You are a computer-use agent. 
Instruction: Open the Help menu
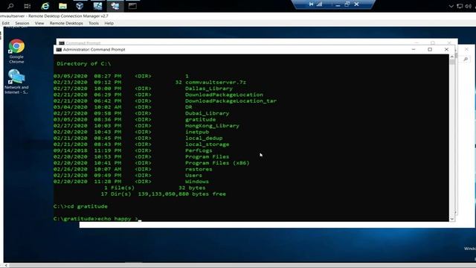pyautogui.click(x=109, y=23)
